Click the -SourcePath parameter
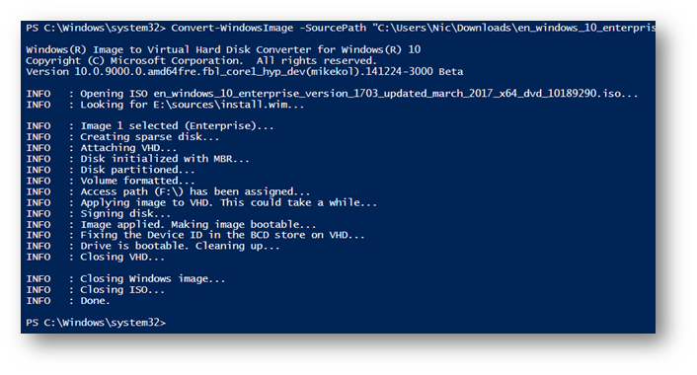Viewport: 697px width, 375px height. (x=333, y=28)
